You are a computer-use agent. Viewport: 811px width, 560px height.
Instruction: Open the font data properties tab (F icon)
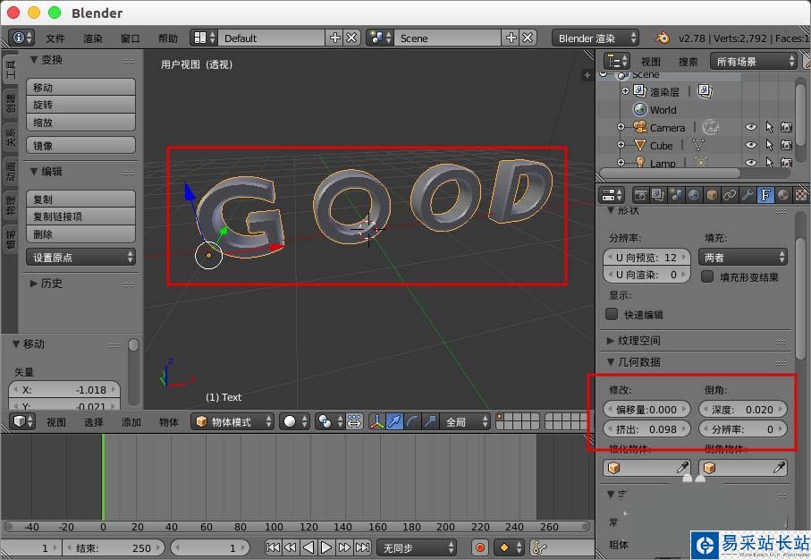[x=765, y=194]
